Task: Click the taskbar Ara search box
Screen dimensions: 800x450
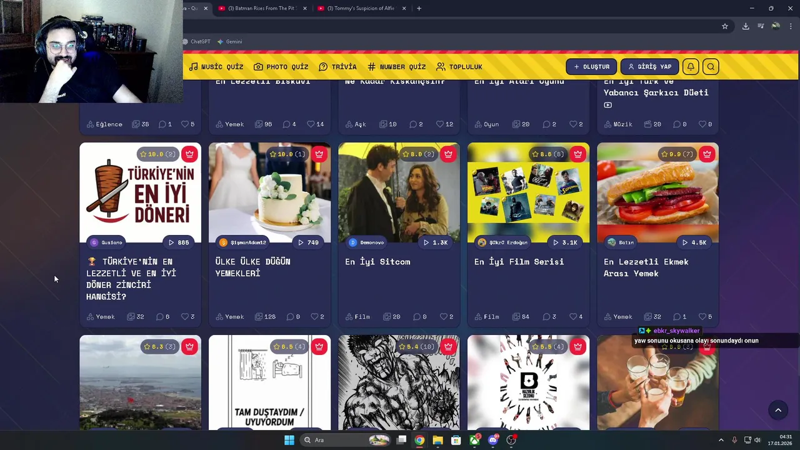Action: tap(345, 440)
